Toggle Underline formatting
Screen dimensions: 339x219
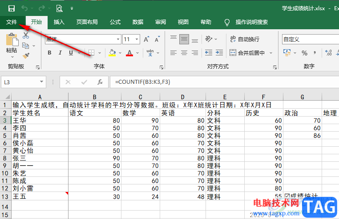(x=71, y=53)
